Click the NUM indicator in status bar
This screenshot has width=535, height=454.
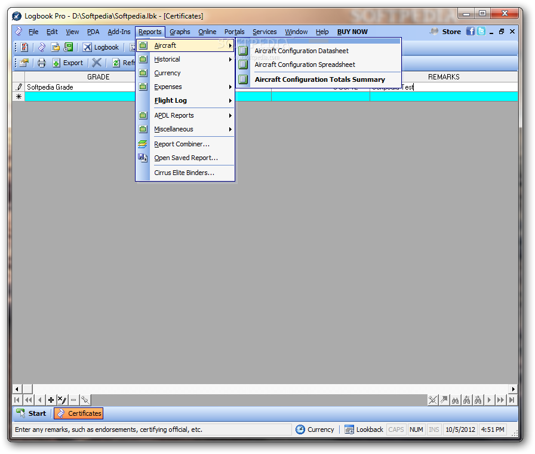tap(416, 430)
